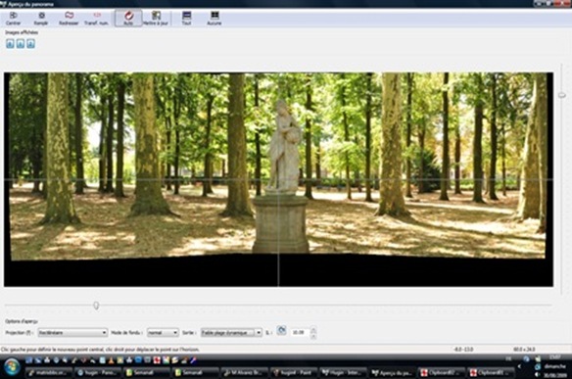Show all images with Tout
Viewport: 572px width, 379px height.
coord(186,18)
